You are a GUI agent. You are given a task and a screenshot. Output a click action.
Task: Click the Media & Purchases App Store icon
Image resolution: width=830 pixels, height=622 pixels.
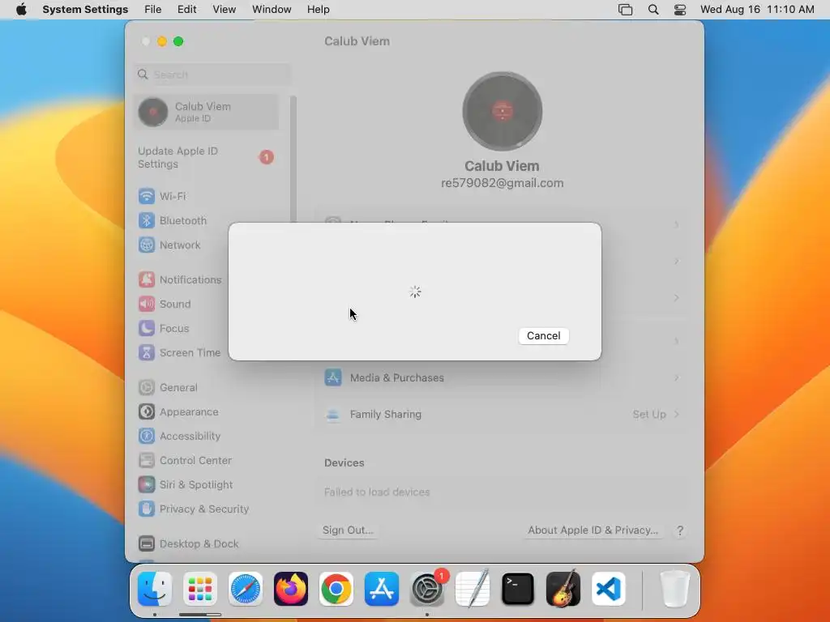point(333,377)
